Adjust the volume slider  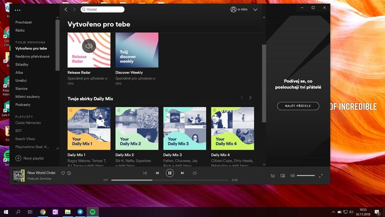306,175
